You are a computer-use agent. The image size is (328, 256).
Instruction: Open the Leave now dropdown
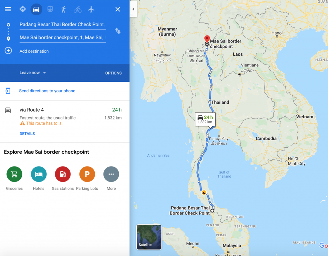tap(33, 73)
